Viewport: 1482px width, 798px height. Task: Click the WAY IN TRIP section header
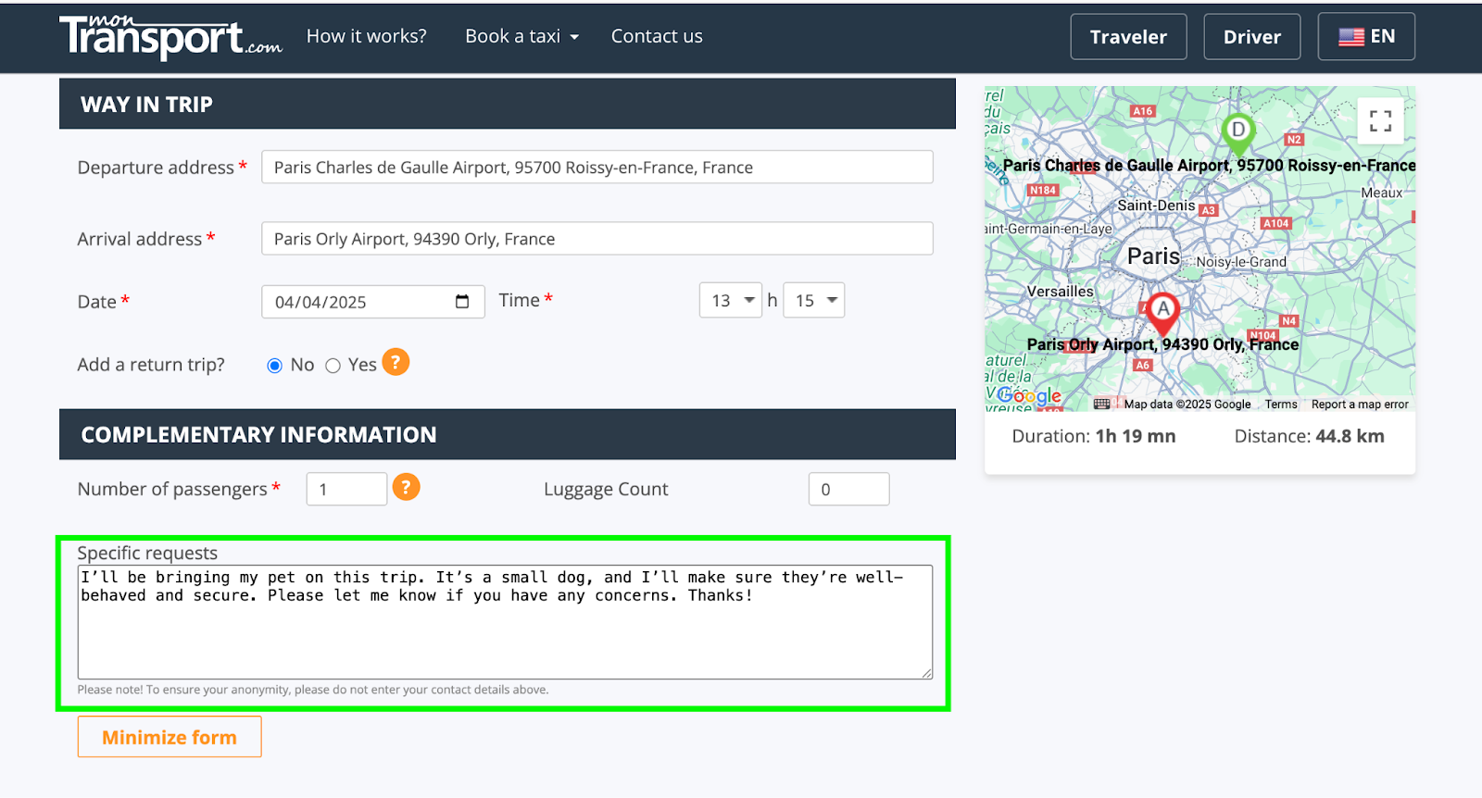(x=508, y=104)
